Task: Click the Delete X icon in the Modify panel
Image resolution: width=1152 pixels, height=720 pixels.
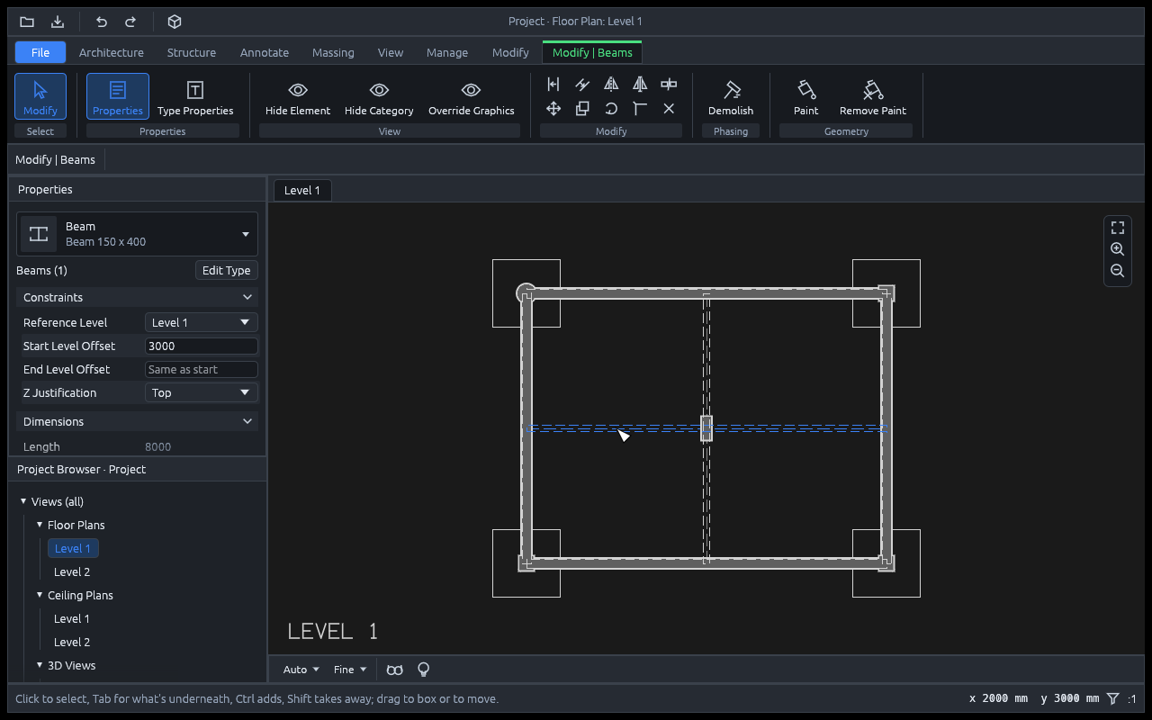Action: click(x=669, y=109)
